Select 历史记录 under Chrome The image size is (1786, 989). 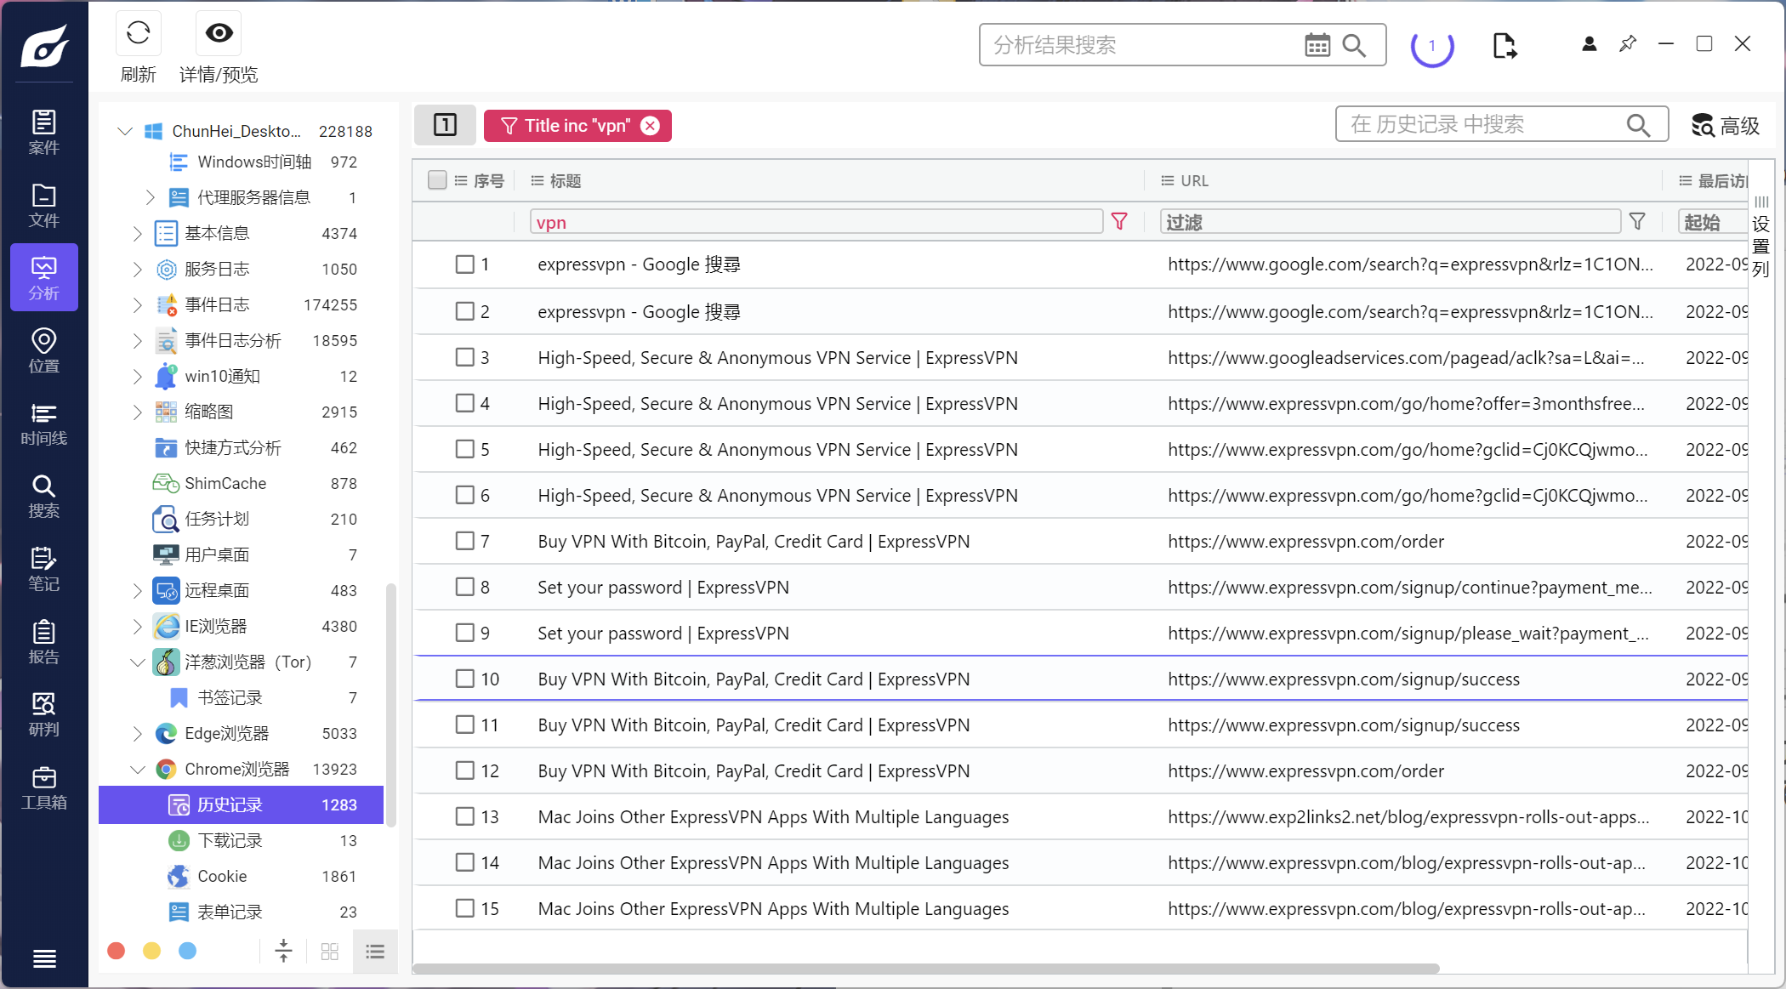pos(242,804)
